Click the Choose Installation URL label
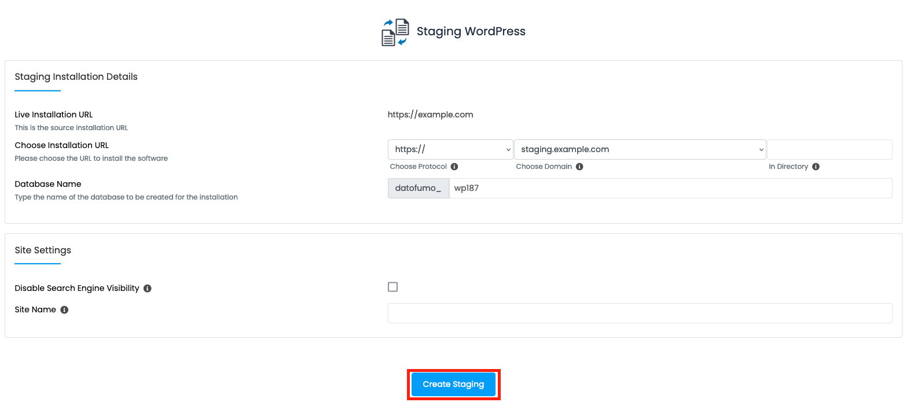 (62, 145)
